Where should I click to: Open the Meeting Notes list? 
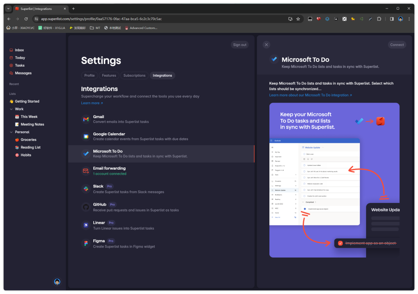[x=29, y=124]
